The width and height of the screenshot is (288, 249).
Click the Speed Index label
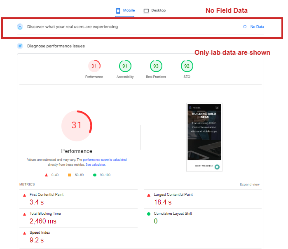40,232
